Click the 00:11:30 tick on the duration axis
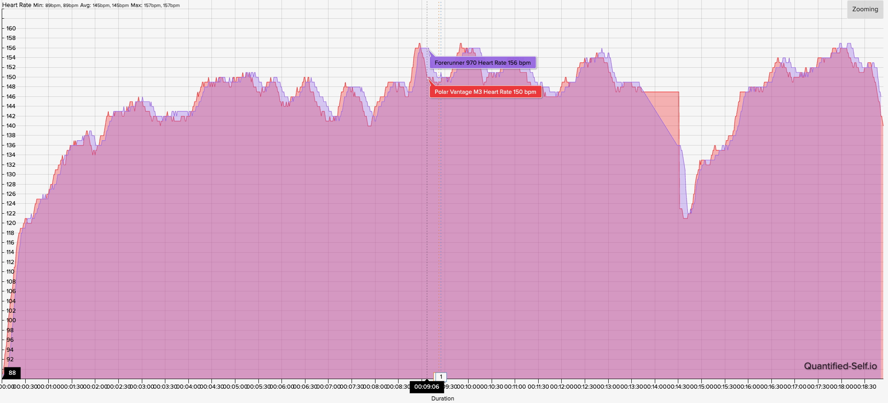888x403 pixels. click(x=538, y=386)
